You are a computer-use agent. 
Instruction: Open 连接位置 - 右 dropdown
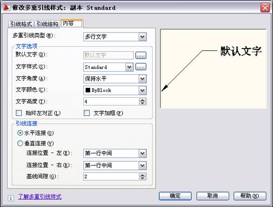pyautogui.click(x=142, y=165)
